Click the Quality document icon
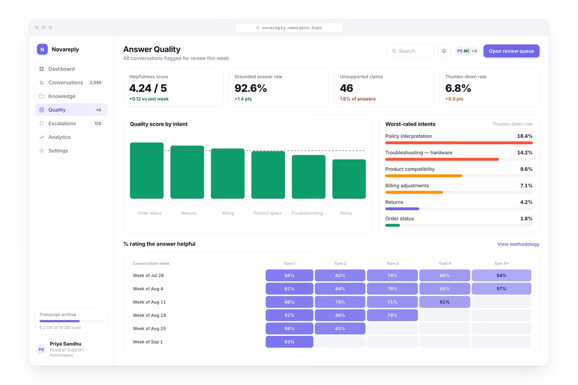Image resolution: width=578 pixels, height=385 pixels. pos(41,110)
